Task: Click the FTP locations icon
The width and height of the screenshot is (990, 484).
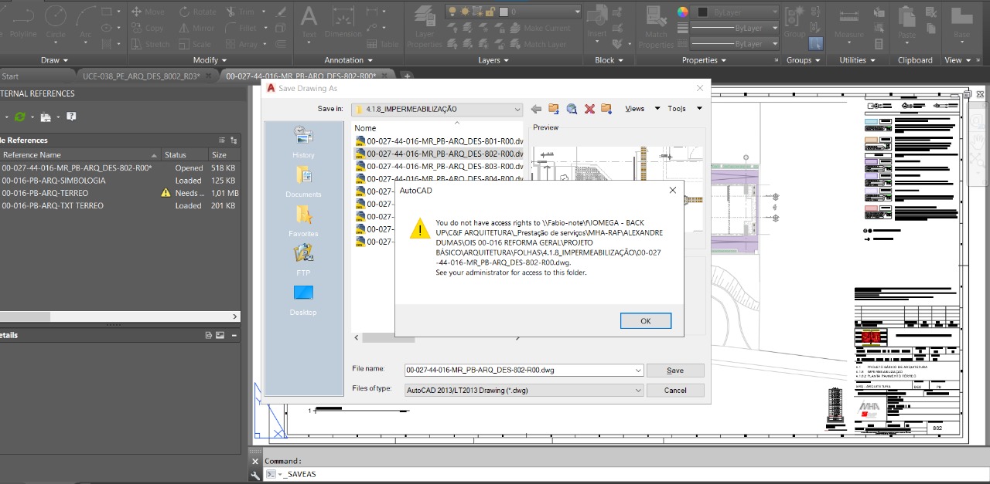Action: tap(303, 259)
